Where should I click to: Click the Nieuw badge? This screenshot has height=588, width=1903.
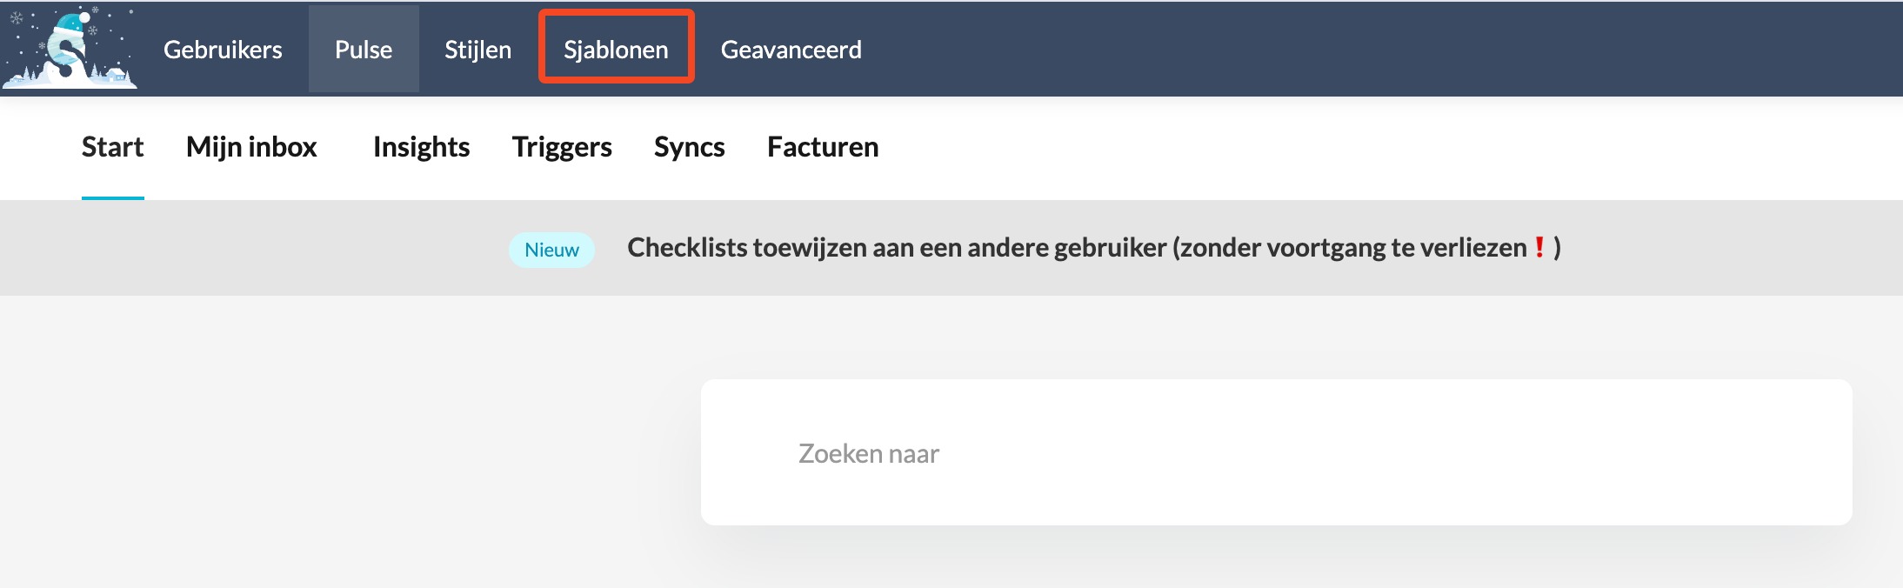click(551, 250)
